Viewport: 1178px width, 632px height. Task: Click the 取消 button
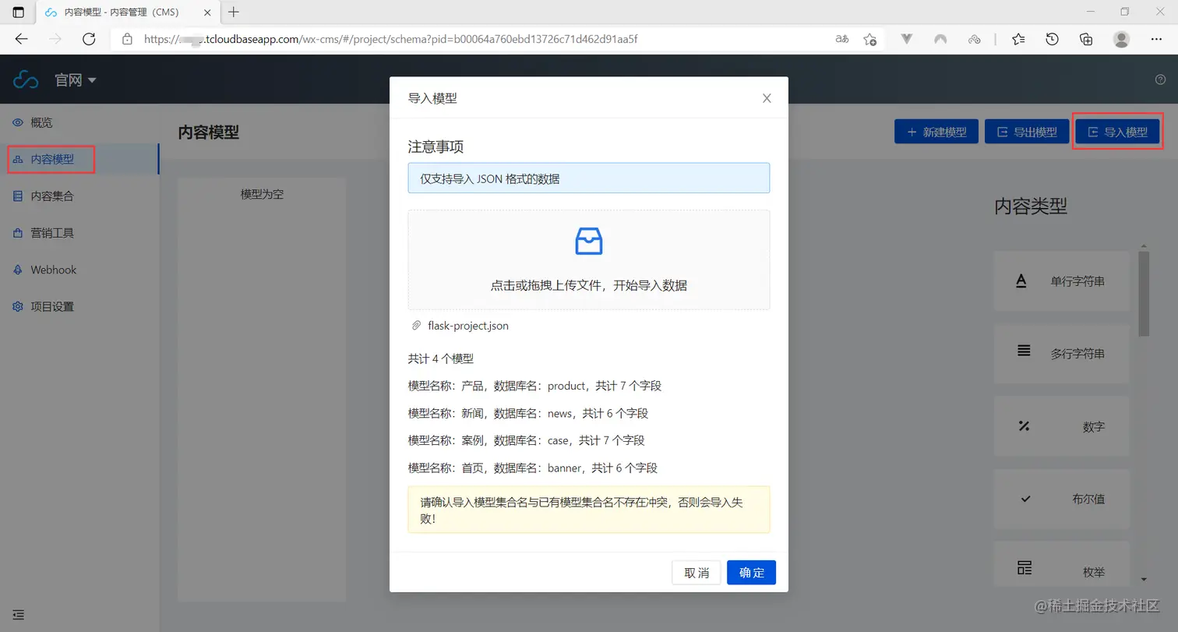pyautogui.click(x=697, y=573)
